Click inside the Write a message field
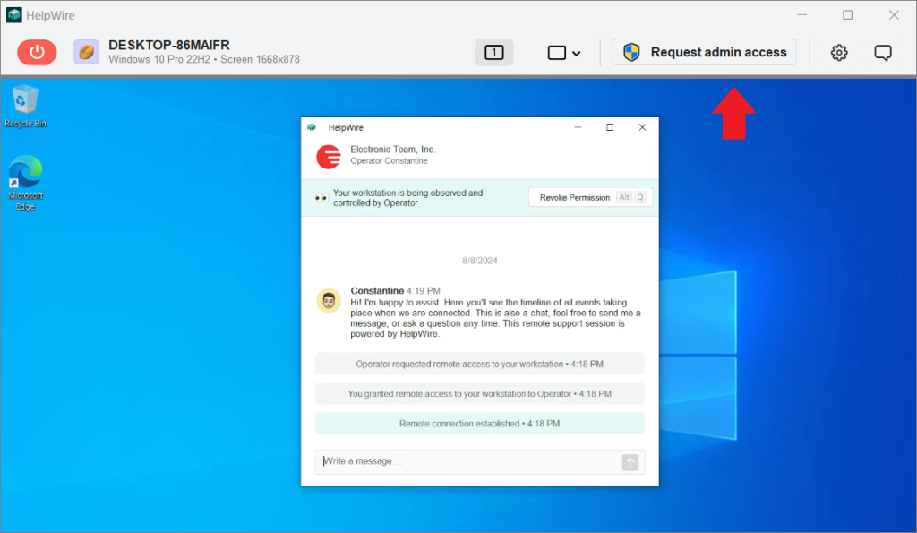 tap(448, 460)
